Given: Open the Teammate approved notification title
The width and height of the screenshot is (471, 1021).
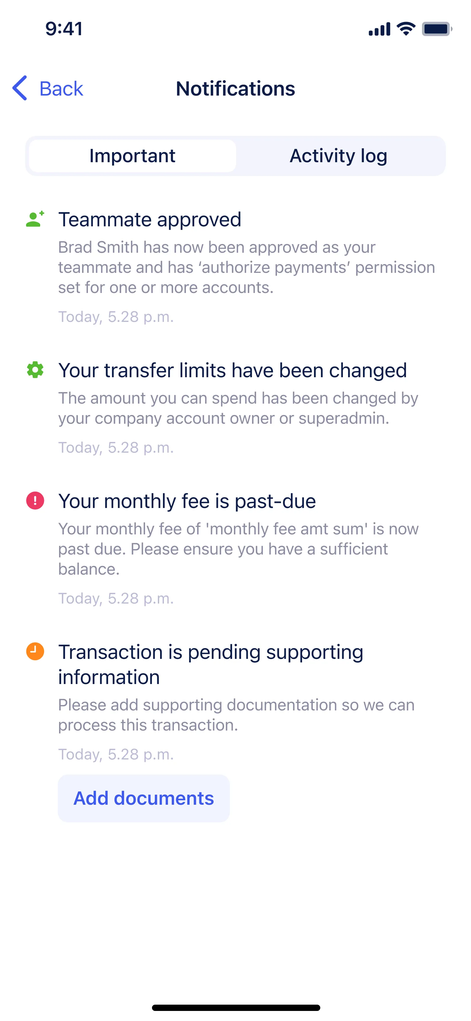Looking at the screenshot, I should (x=149, y=219).
